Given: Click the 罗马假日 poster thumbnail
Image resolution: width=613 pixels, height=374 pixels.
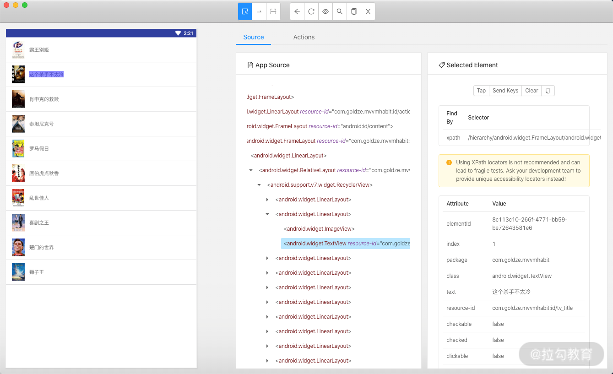Looking at the screenshot, I should tap(18, 149).
